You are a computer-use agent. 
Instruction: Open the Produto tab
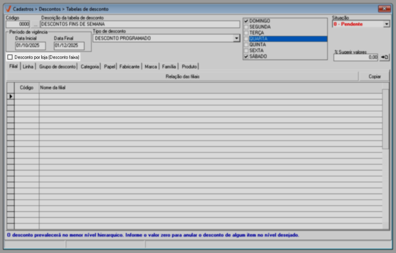[x=189, y=67]
